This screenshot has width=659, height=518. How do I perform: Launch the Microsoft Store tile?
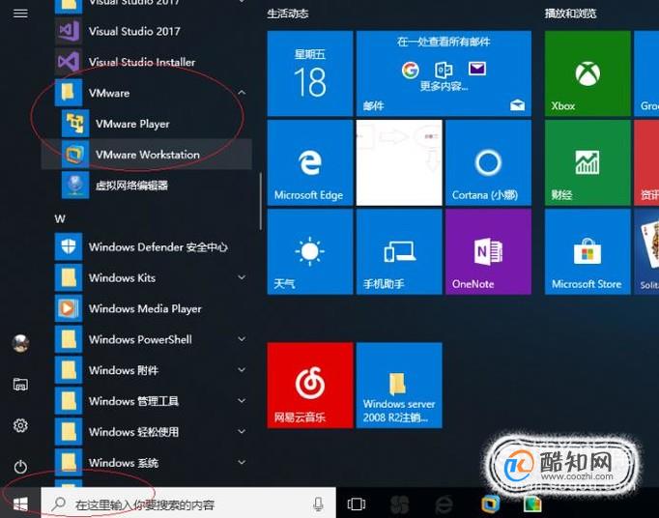(587, 252)
